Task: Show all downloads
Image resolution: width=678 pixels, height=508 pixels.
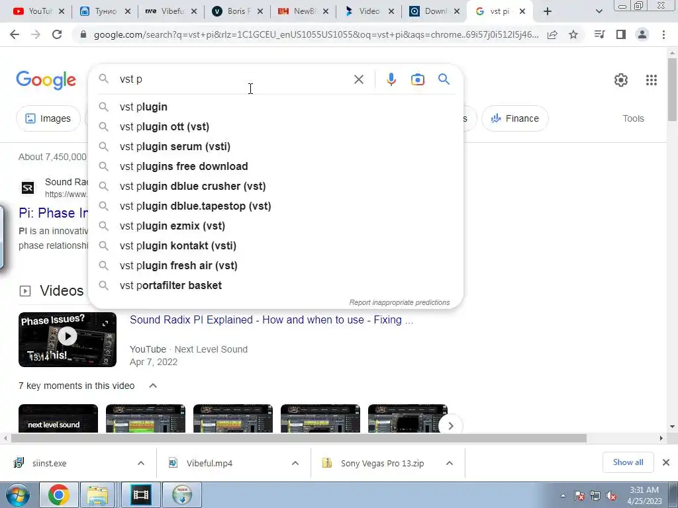Action: click(628, 462)
